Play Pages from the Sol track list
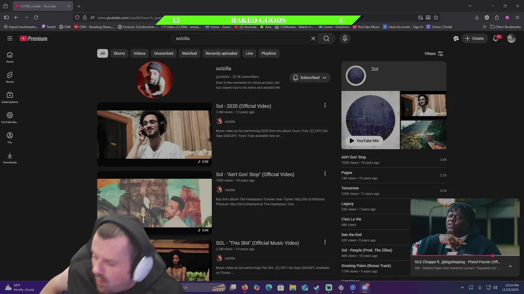This screenshot has width=524, height=294. pyautogui.click(x=394, y=175)
